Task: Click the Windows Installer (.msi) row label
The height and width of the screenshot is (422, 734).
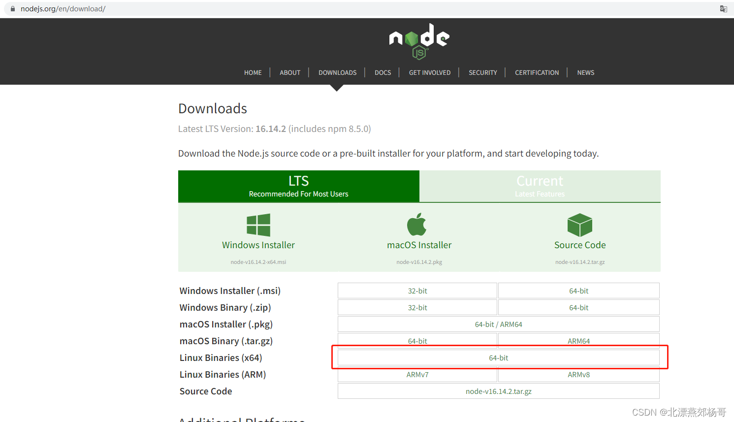Action: tap(230, 291)
